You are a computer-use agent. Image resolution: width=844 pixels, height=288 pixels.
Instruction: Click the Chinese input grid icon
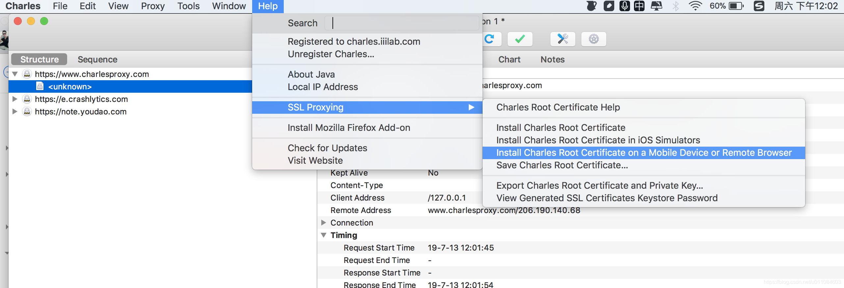[639, 6]
